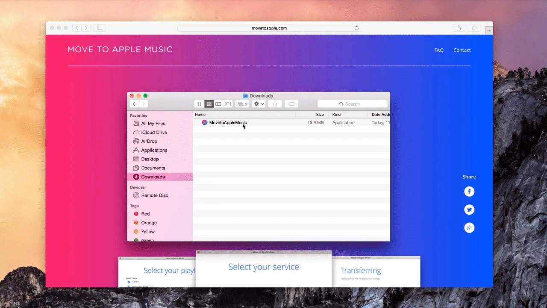Click the Safari forward button
The image size is (547, 308).
(86, 28)
